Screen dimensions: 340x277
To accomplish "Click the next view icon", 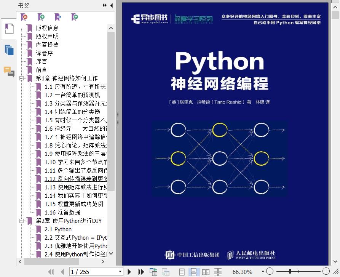I will point(166,272).
